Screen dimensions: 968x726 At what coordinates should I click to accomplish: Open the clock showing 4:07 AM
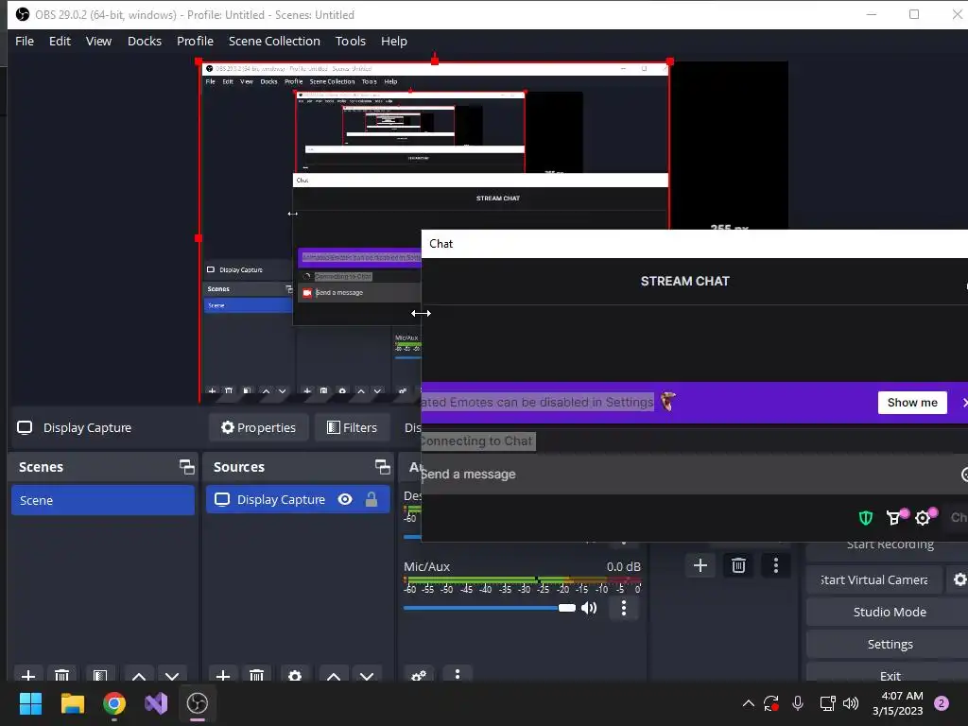click(898, 703)
